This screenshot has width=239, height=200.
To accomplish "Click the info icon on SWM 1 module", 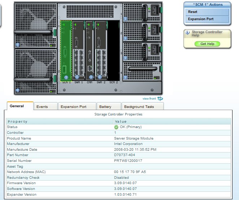I will click(77, 77).
